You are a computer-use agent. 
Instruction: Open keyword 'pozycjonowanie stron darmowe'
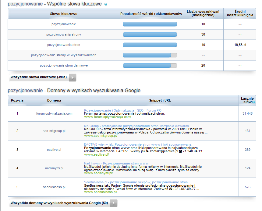click(x=64, y=65)
